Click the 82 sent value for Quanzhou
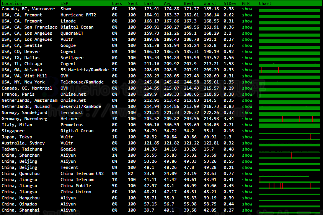The width and height of the screenshot is (323, 215). (131, 173)
